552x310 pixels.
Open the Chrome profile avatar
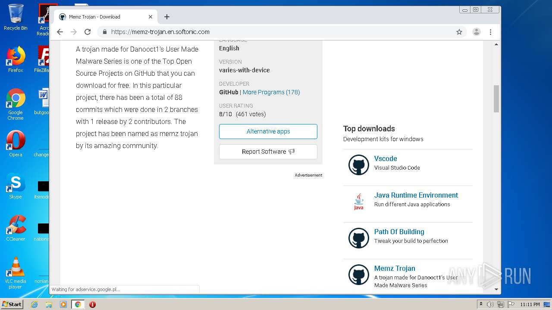point(477,32)
